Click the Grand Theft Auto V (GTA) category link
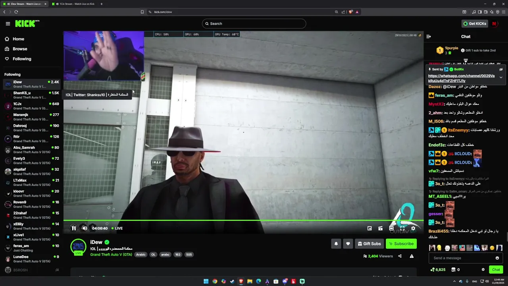This screenshot has width=508, height=286. click(111, 255)
